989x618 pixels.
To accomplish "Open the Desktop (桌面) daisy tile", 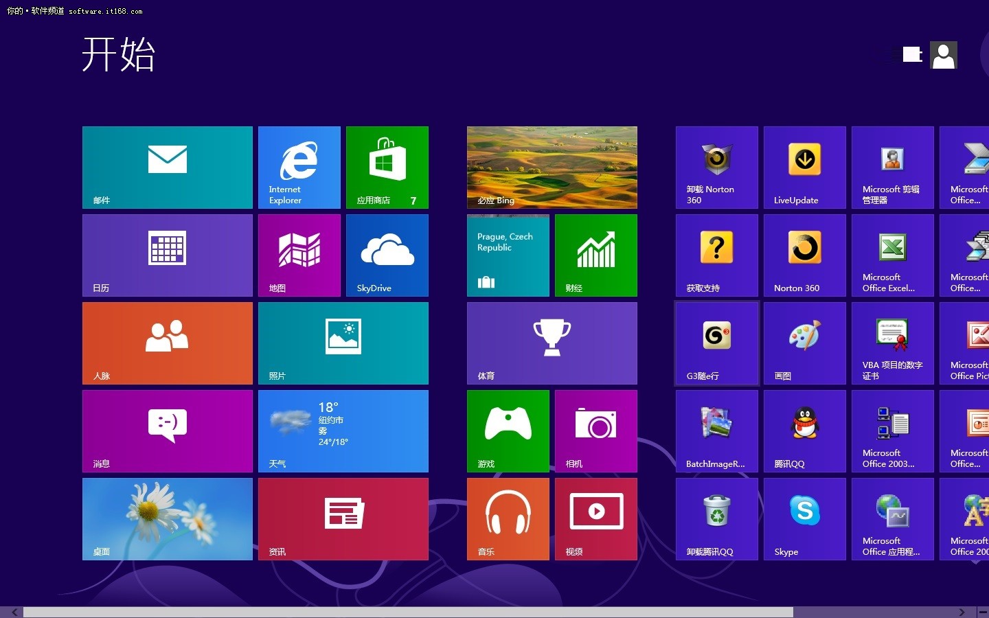I will pyautogui.click(x=168, y=519).
